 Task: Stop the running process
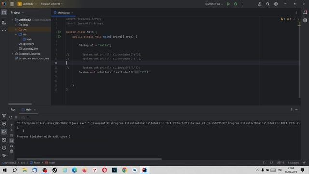16,117
